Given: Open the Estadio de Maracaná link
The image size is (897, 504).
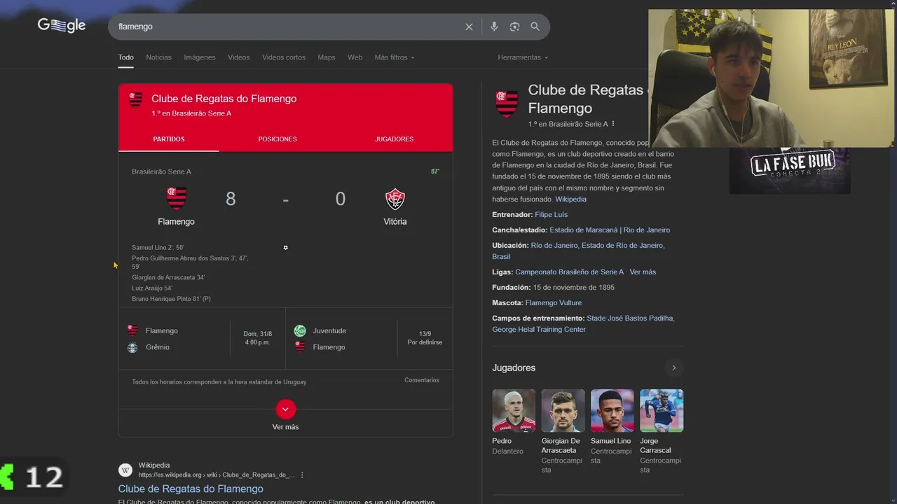Looking at the screenshot, I should pos(610,230).
